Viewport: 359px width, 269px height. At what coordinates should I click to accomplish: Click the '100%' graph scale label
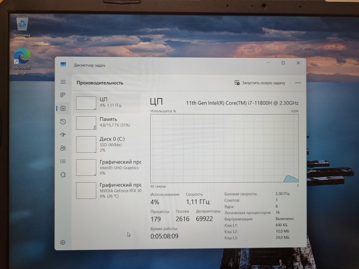[294, 111]
